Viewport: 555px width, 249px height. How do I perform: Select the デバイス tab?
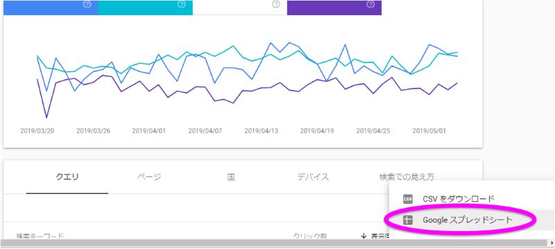coord(313,177)
